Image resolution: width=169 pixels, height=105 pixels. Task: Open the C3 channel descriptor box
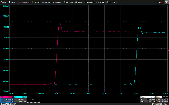[x=20, y=99]
